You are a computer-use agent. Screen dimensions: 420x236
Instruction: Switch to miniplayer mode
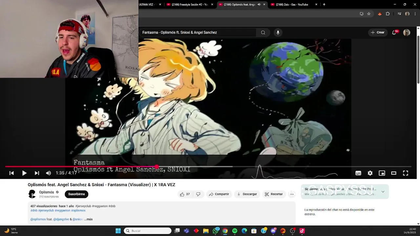(382, 173)
